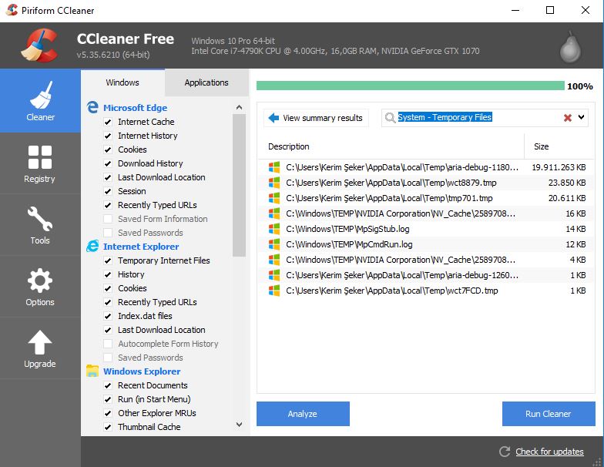Open the Options gear section

(40, 287)
